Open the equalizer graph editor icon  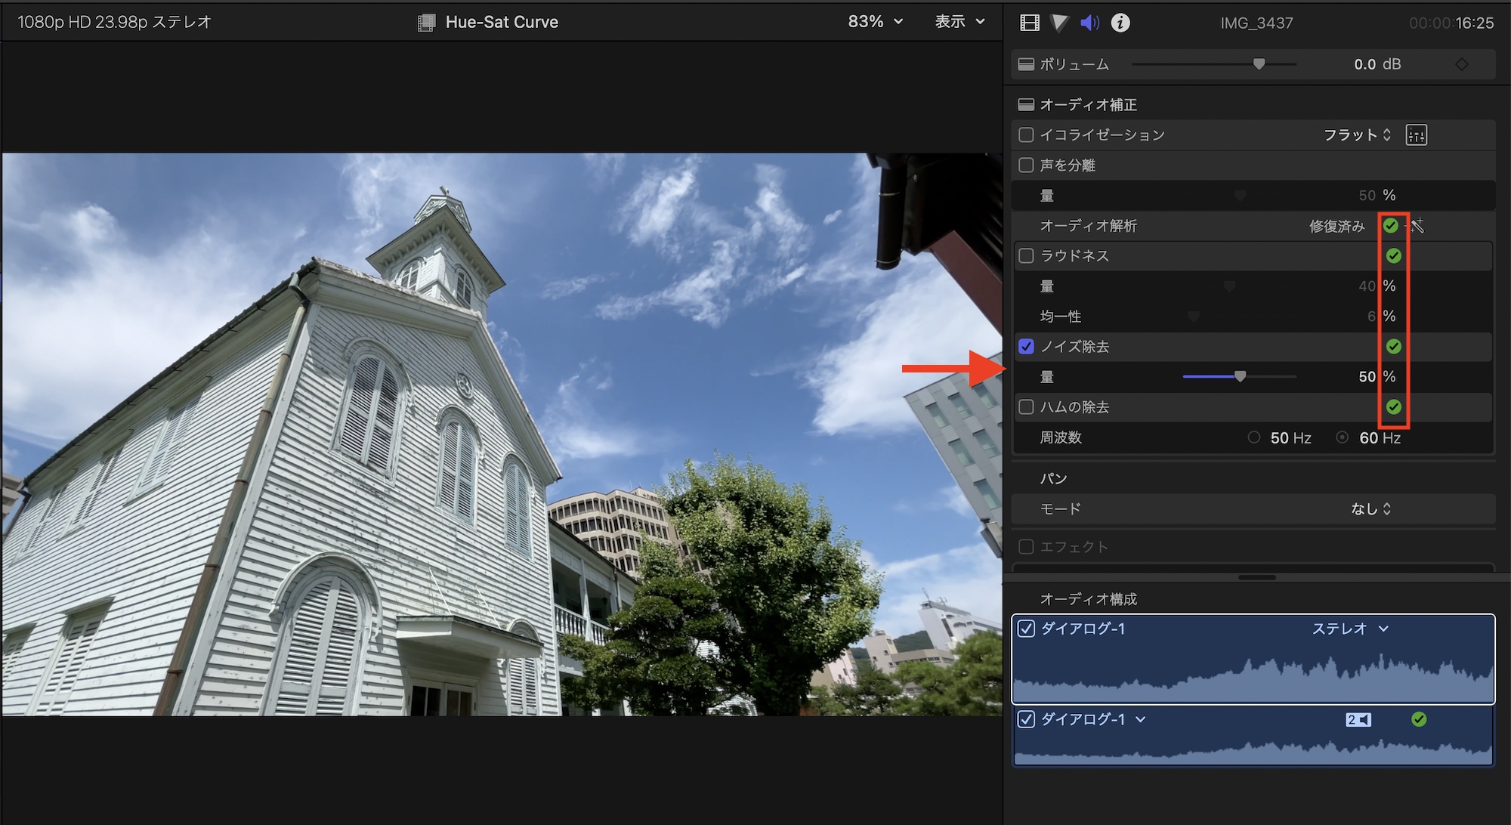point(1416,135)
